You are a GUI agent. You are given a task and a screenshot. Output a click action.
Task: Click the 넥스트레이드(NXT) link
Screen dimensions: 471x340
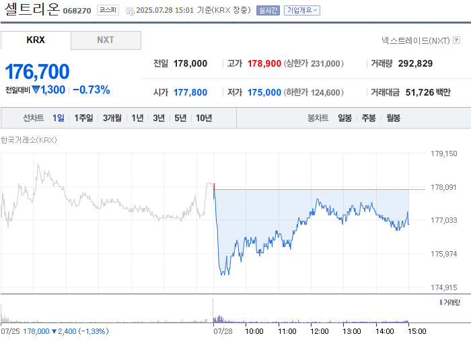click(416, 40)
